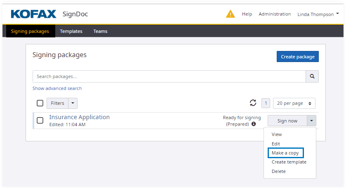The width and height of the screenshot is (346, 189).
Task: Select Delete in the package menu
Action: click(x=278, y=171)
